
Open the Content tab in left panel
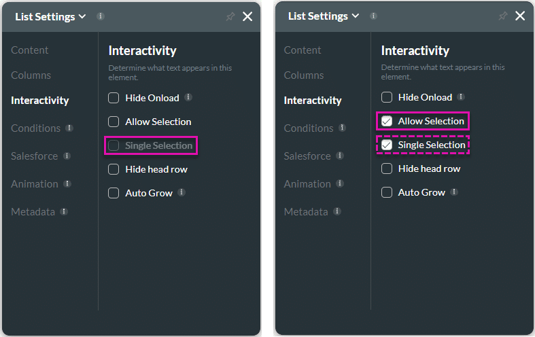click(30, 50)
